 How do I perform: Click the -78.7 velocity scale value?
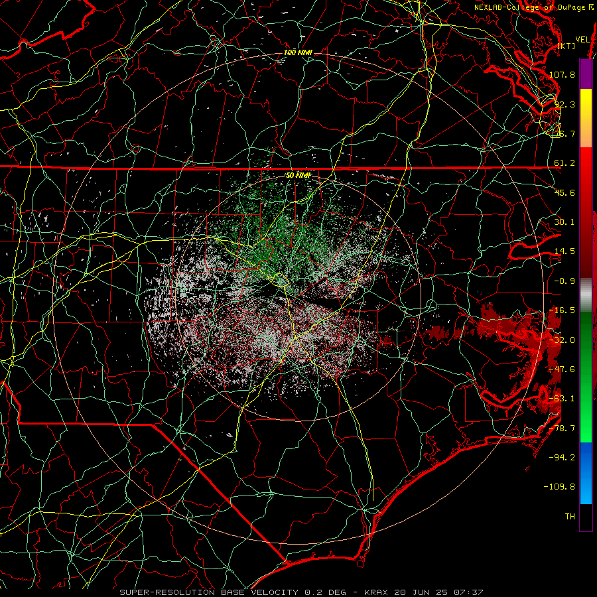pyautogui.click(x=562, y=429)
